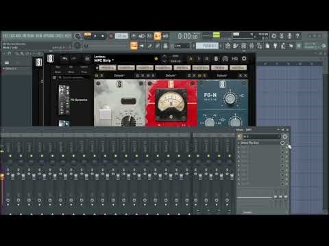The width and height of the screenshot is (329, 246).
Task: Open the Virtual Mix Rack slot arrow menu
Action: (239, 143)
